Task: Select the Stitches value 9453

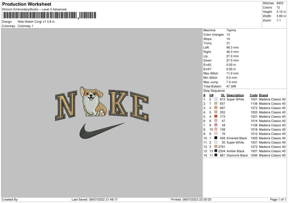Action: point(280,3)
